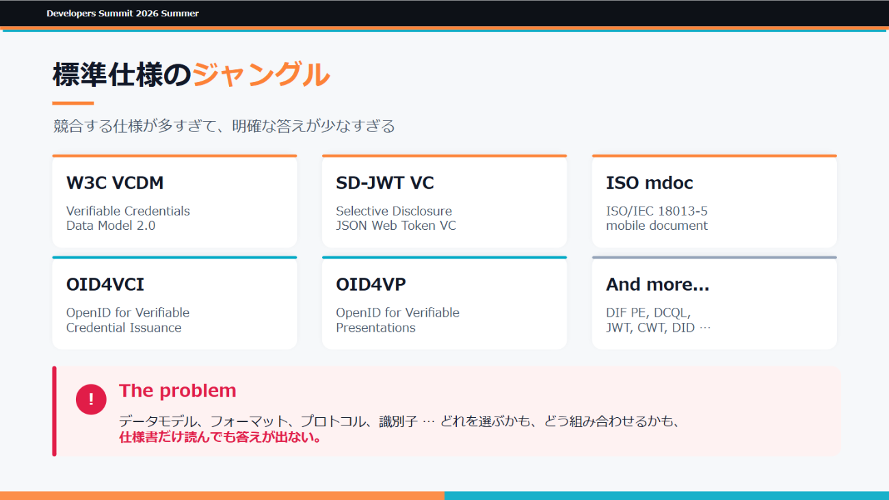Click the OID4VCI card heading
Viewport: 889px width, 500px height.
[x=105, y=285]
